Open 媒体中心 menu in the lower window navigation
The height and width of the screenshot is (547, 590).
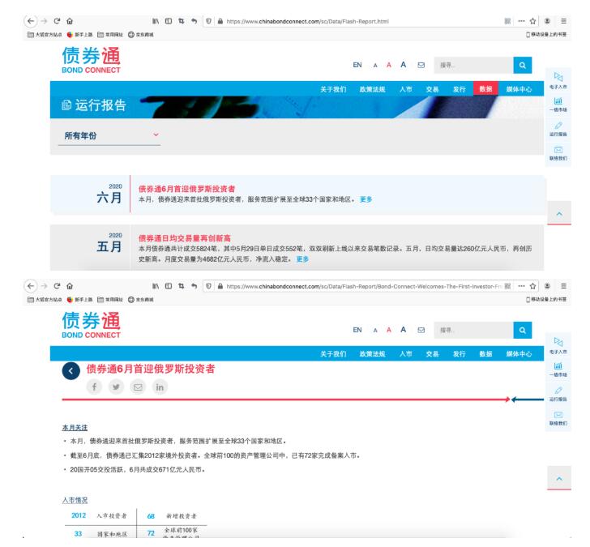click(x=519, y=354)
